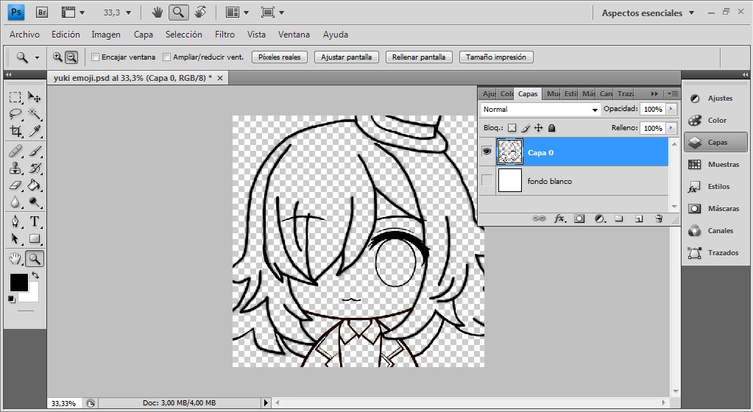Select the Horizontal Type tool
753x412 pixels.
(x=34, y=221)
